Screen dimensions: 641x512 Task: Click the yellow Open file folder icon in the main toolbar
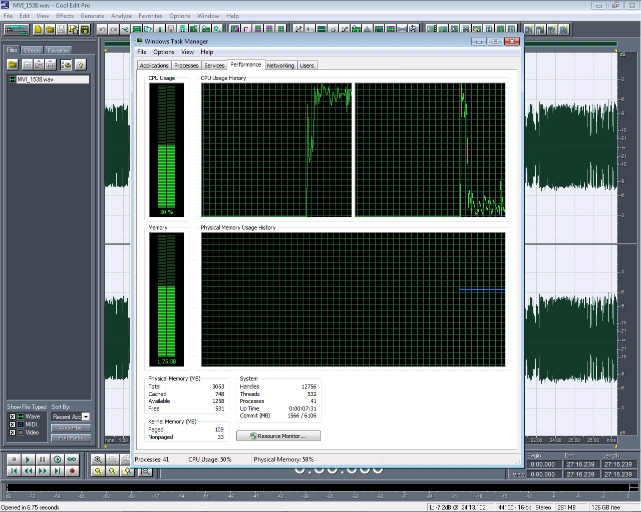click(50, 29)
